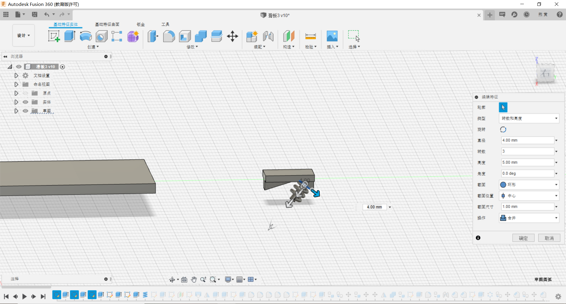
Task: Open the data panel grid icon
Action: point(6,14)
